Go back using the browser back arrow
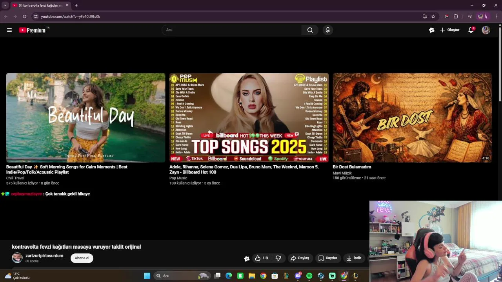The width and height of the screenshot is (502, 282). (5, 16)
